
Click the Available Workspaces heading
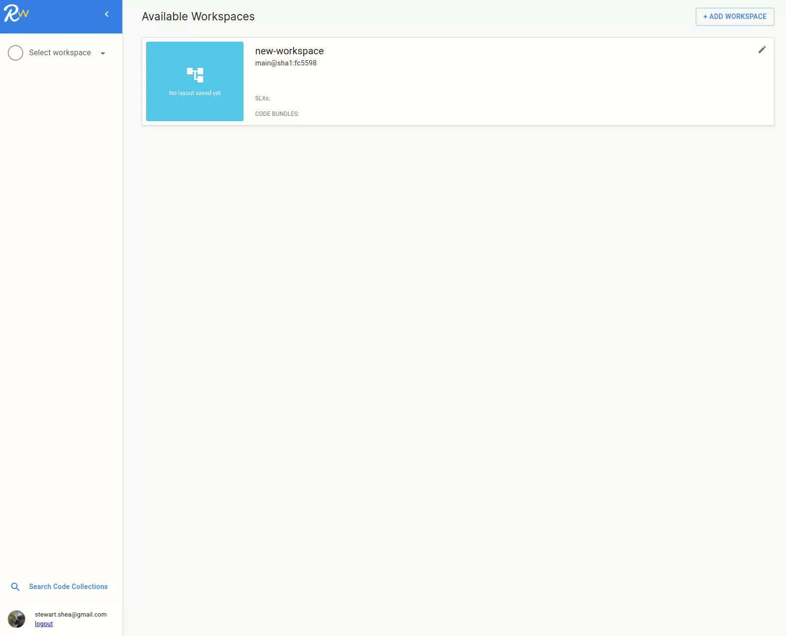coord(198,16)
